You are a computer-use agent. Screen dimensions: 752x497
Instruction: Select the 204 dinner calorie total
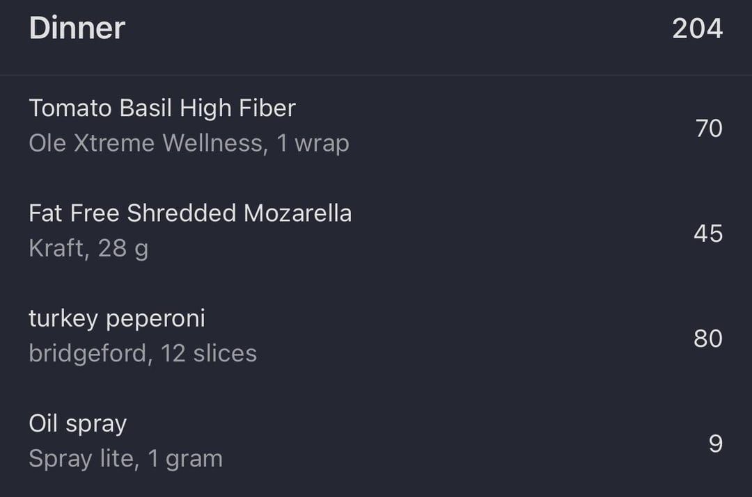[697, 28]
